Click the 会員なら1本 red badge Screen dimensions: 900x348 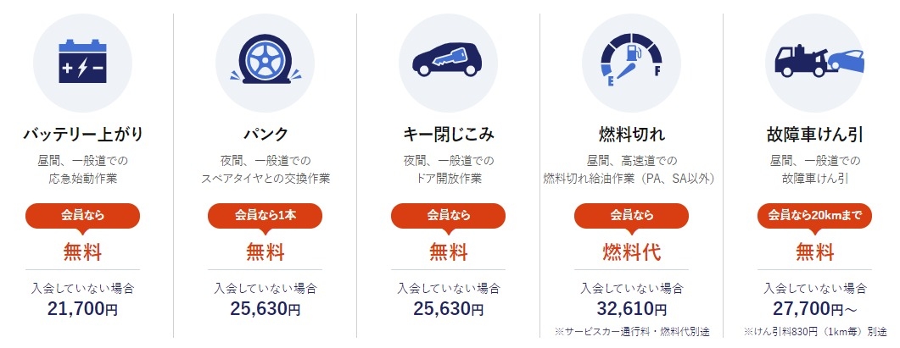click(x=266, y=216)
